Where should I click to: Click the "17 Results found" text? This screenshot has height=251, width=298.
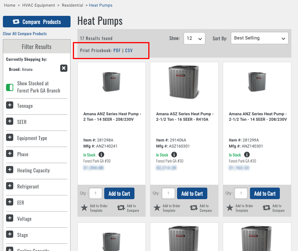pyautogui.click(x=96, y=38)
